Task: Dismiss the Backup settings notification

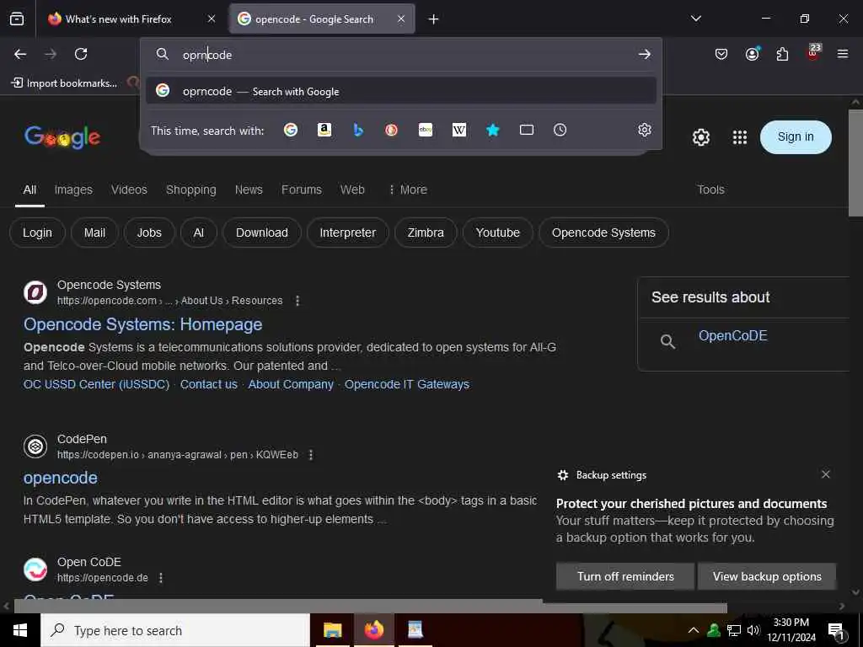Action: 826,474
